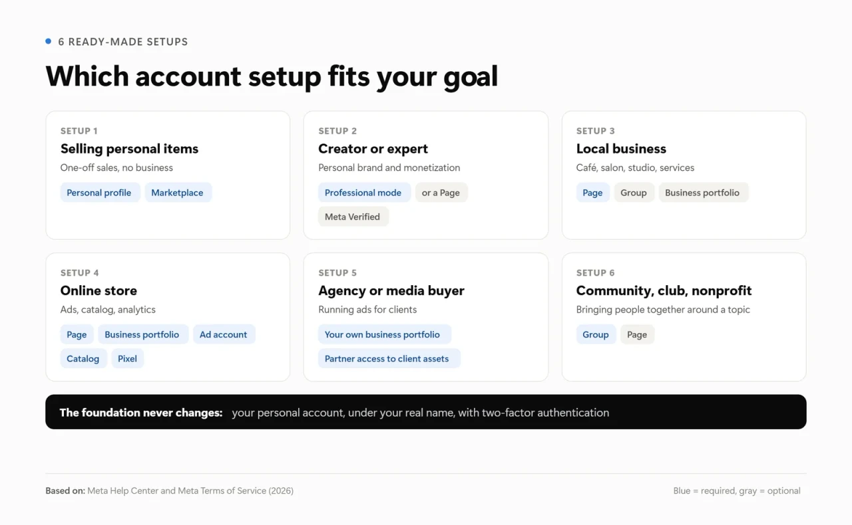The width and height of the screenshot is (852, 525).
Task: Click the 'Online store' heading
Action: (x=99, y=290)
